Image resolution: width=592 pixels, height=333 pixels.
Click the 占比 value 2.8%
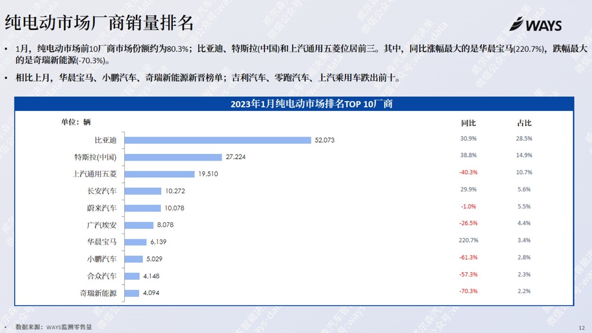[x=524, y=257]
